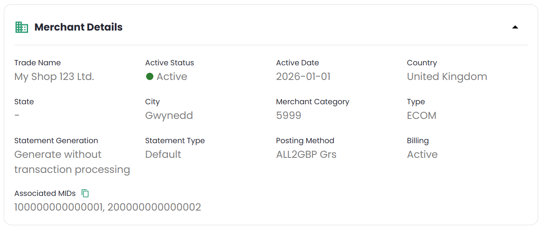Click the Generate without transaction processing text
Screen dimensions: 542x229
pos(72,162)
